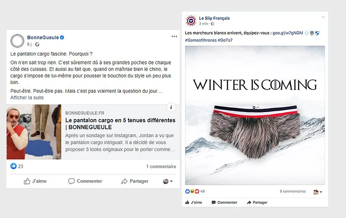Open the BonneGueule profile picture

pos(17,41)
